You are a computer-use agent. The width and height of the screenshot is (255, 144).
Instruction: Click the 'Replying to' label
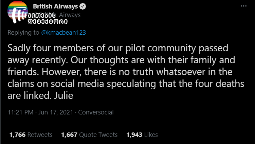pyautogui.click(x=23, y=33)
